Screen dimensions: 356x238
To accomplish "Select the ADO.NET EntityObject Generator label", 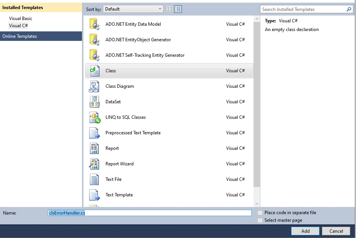I will (x=138, y=40).
